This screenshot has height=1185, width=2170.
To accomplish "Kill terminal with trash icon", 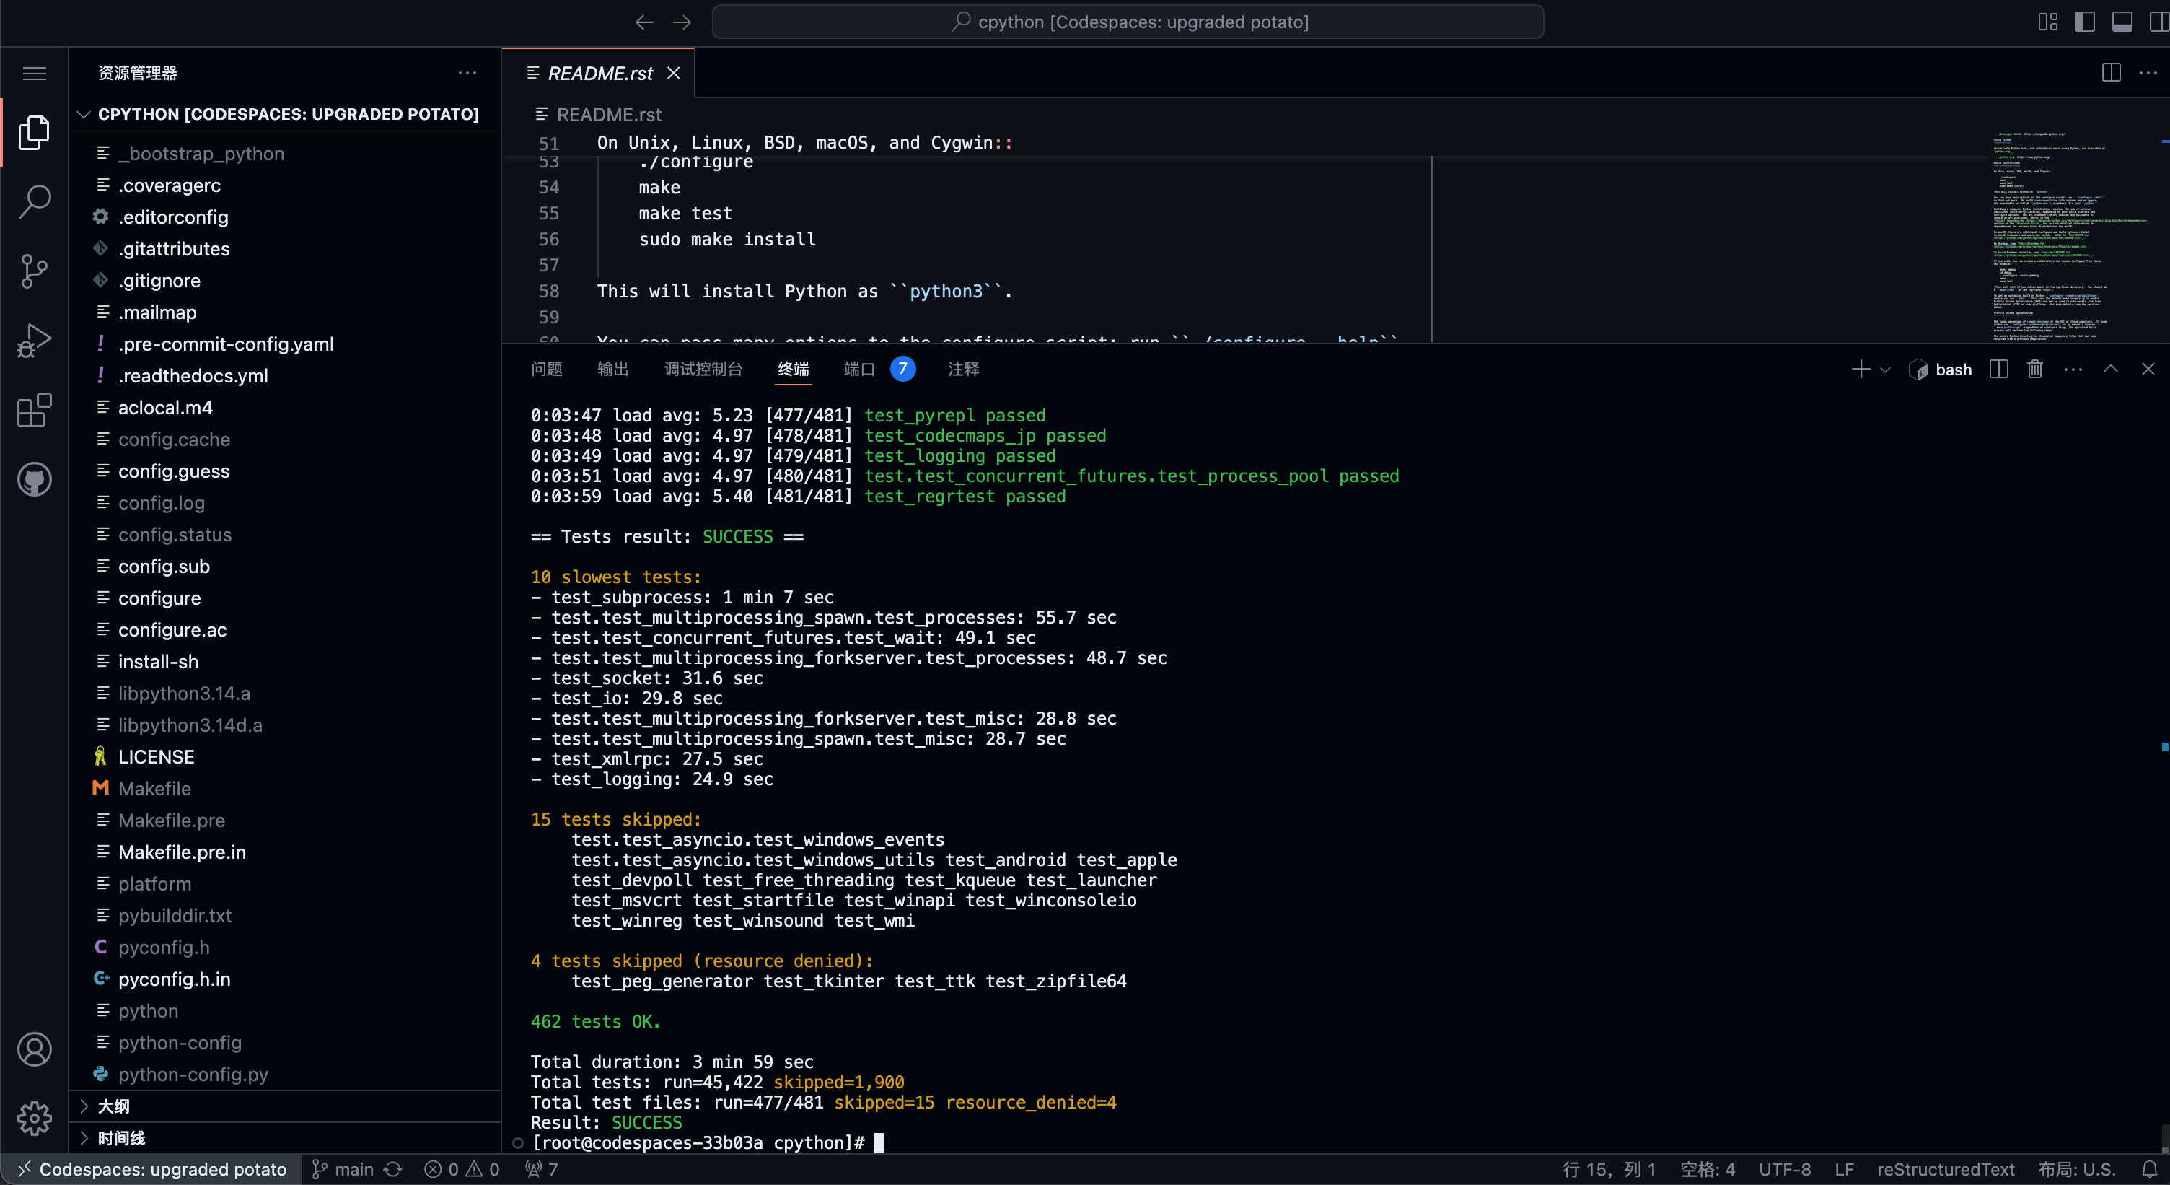I will (x=2034, y=370).
